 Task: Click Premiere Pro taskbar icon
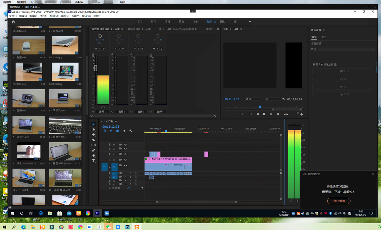pyautogui.click(x=97, y=213)
